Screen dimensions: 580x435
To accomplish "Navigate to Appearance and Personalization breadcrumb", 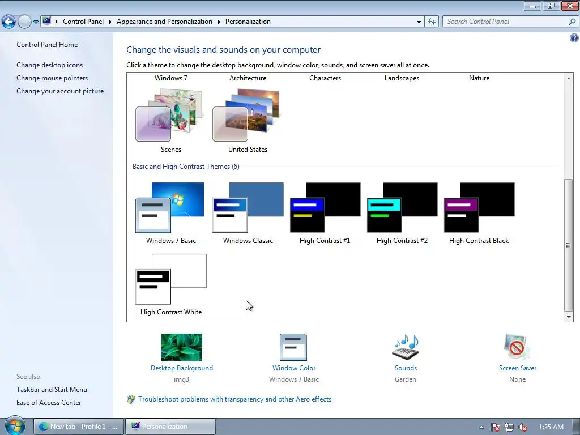I will point(164,22).
